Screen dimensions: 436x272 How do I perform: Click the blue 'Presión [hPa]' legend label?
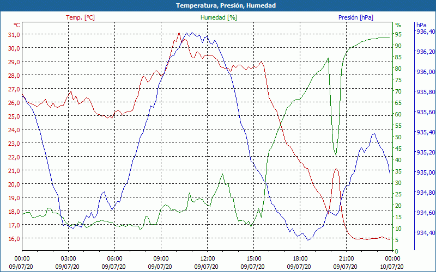tap(356, 17)
